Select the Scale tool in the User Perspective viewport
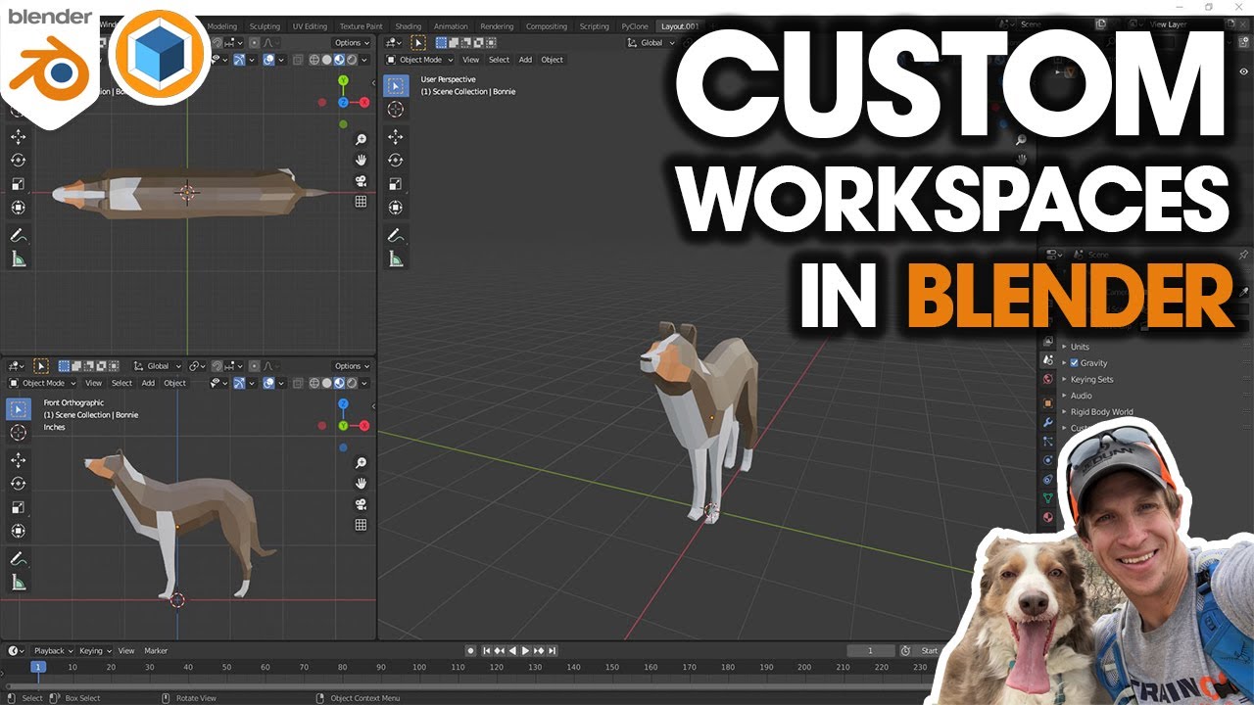Image resolution: width=1254 pixels, height=705 pixels. pos(396,184)
